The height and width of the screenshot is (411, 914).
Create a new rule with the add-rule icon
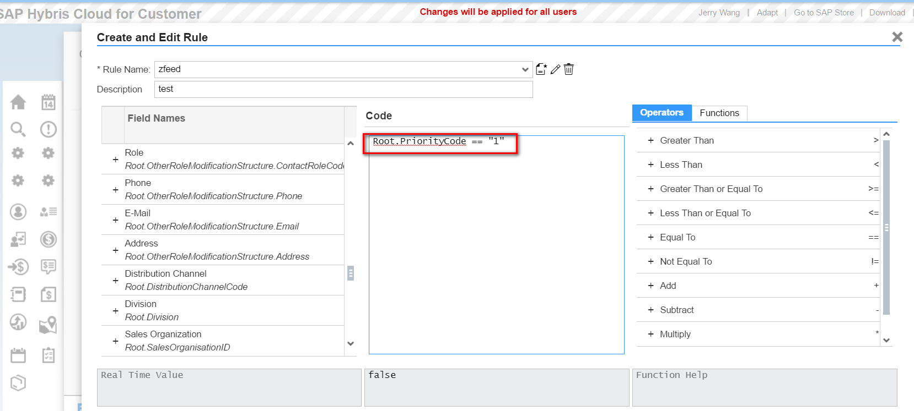tap(541, 69)
